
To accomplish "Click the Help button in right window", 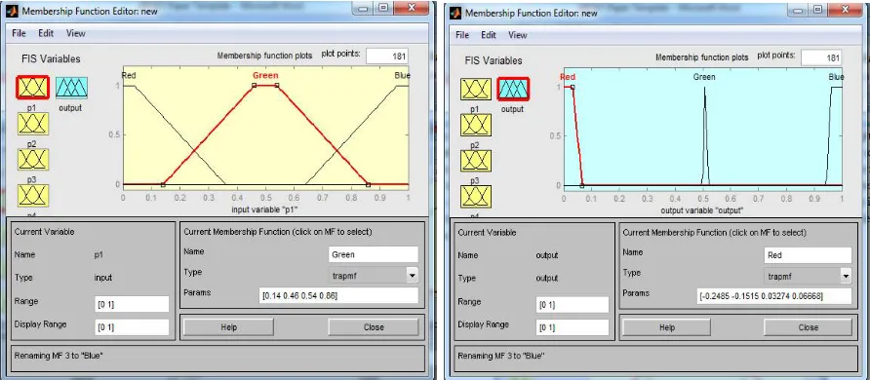I will point(666,327).
